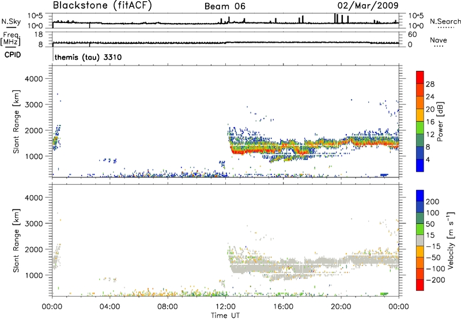Click the '20:00' time tick label
Viewport: 461px width, 319px height.
pos(341,307)
